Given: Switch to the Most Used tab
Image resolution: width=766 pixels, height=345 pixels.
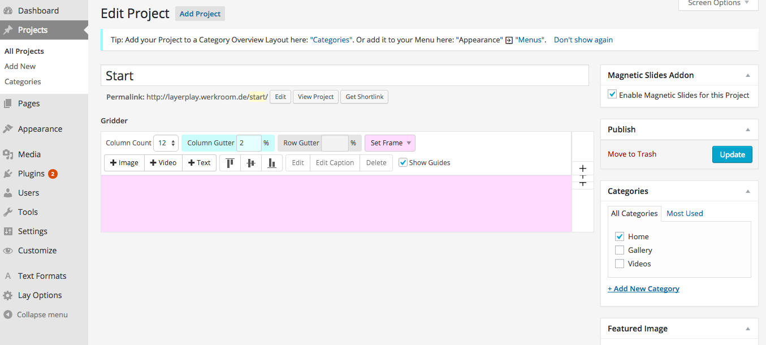Looking at the screenshot, I should click(685, 213).
